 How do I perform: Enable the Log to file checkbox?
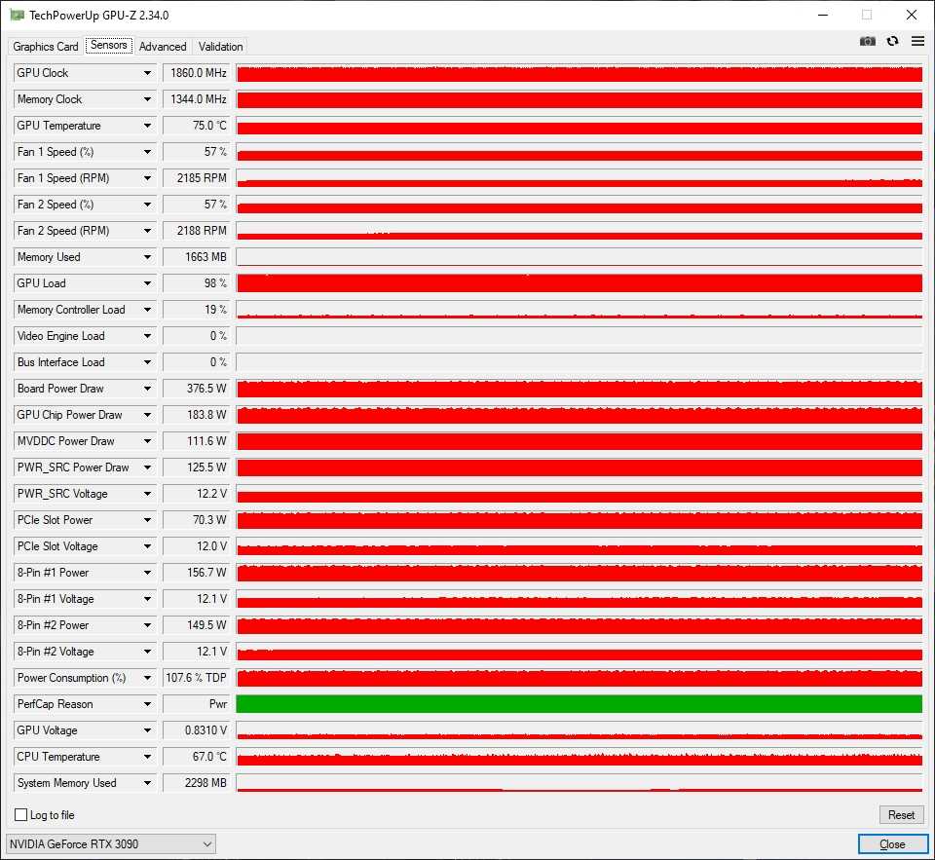(21, 815)
